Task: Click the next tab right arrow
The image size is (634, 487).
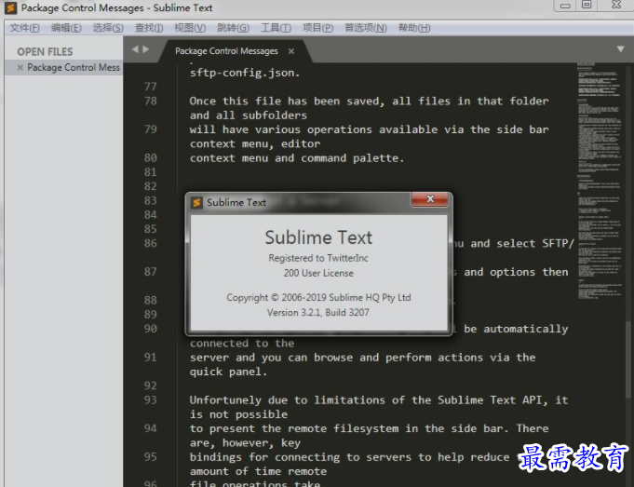Action: click(146, 49)
